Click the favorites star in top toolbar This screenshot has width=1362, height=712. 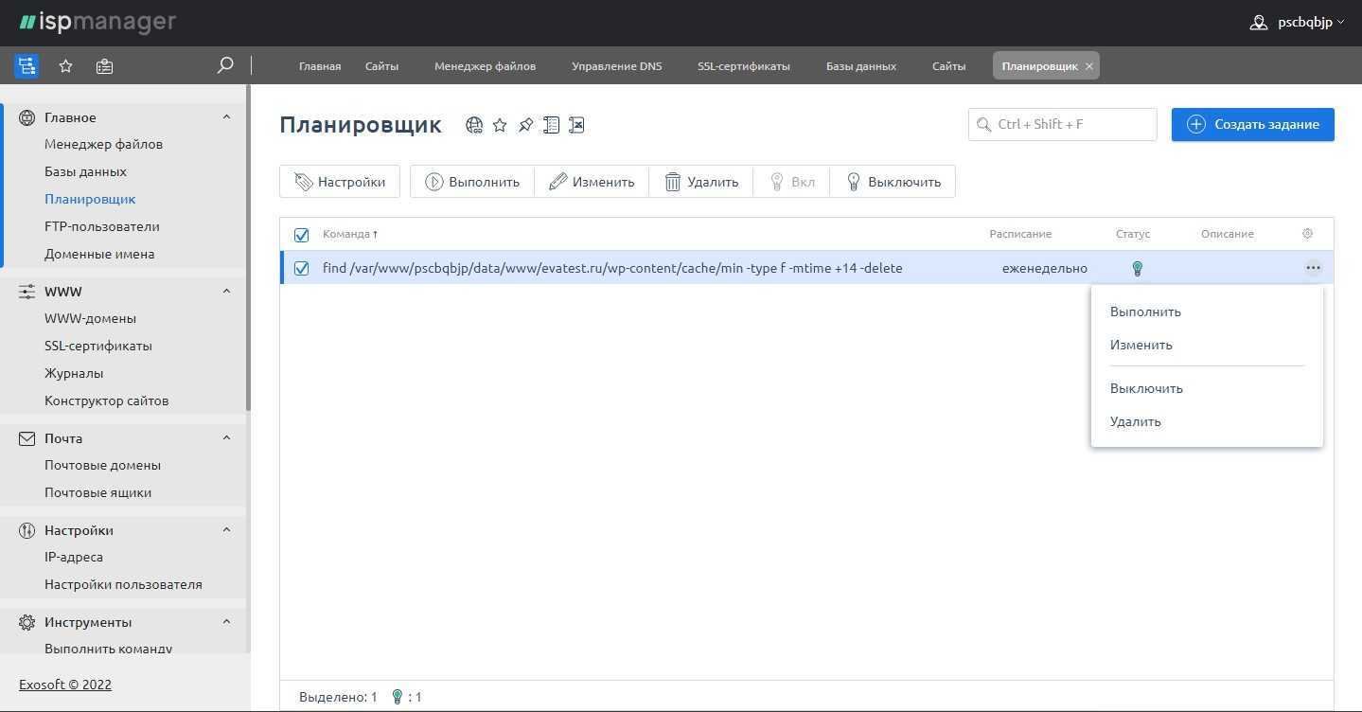(x=65, y=66)
